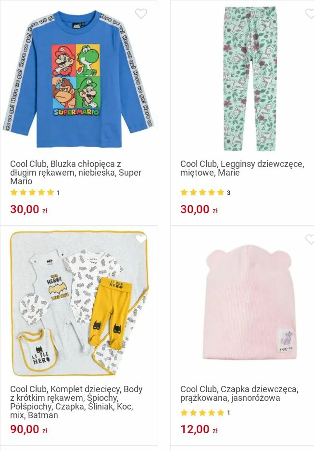The height and width of the screenshot is (451, 314).
Task: Add Super Mario blouse to favorites heart
Action: coord(141,14)
